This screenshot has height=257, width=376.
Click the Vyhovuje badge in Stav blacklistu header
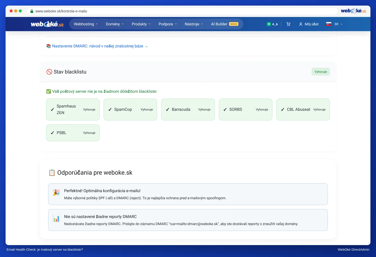321,72
